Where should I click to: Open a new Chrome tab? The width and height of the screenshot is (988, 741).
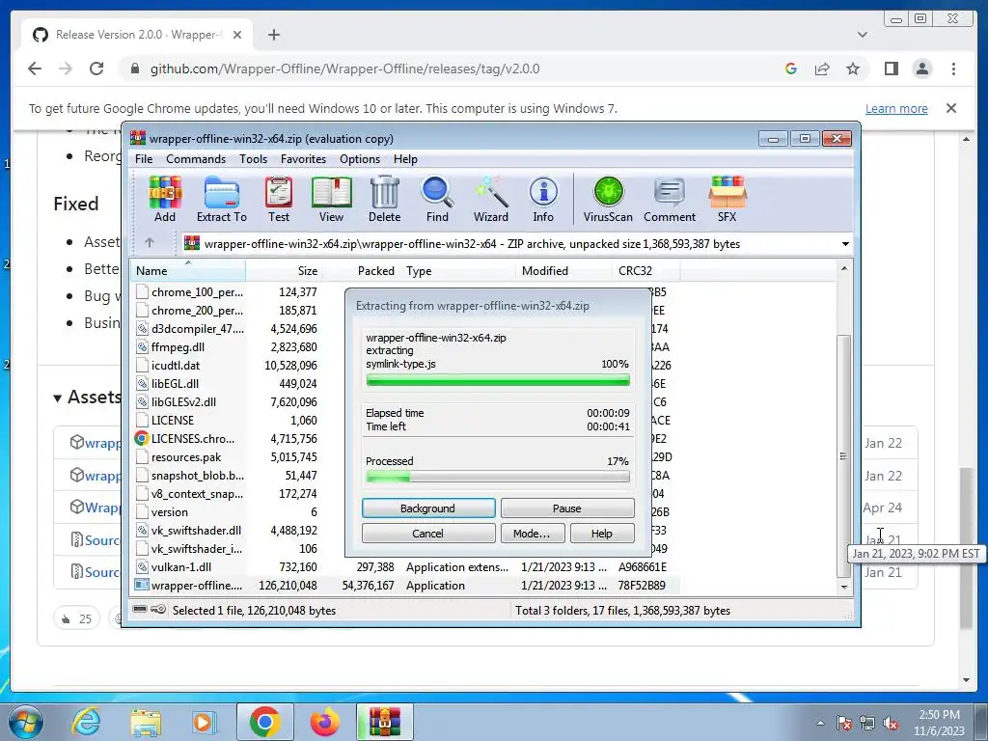coord(273,35)
